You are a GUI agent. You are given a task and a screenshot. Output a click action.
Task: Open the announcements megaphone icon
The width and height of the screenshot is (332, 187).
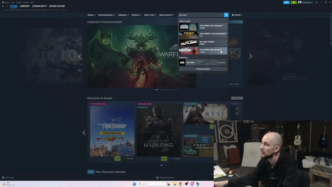coord(287,2)
